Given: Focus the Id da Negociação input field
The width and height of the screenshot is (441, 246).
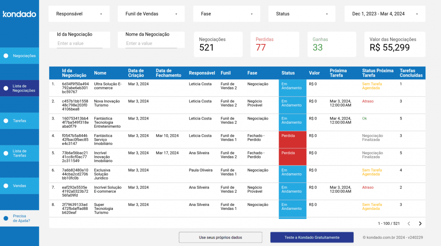Looking at the screenshot, I should click(x=80, y=43).
